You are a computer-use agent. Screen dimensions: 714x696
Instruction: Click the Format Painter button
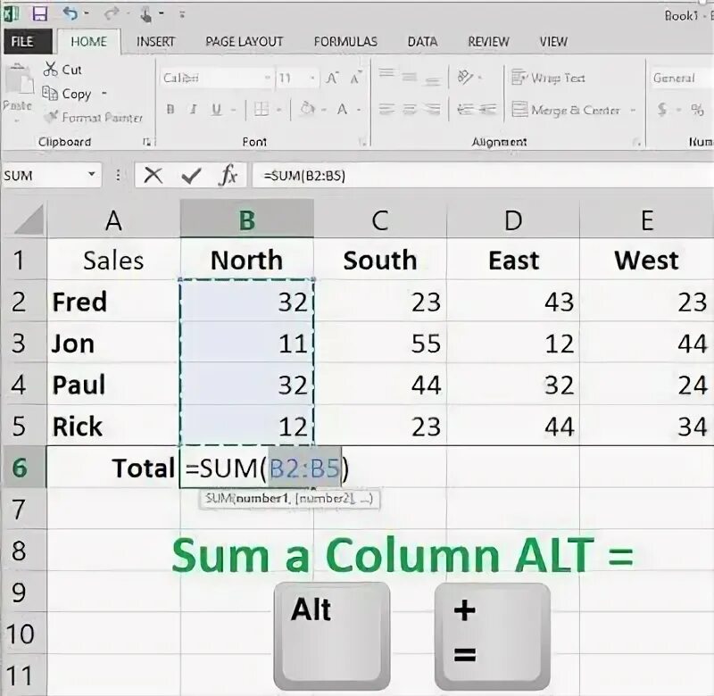[x=94, y=118]
